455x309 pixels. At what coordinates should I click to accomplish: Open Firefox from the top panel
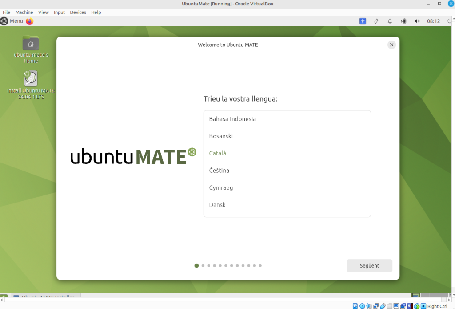pos(30,21)
